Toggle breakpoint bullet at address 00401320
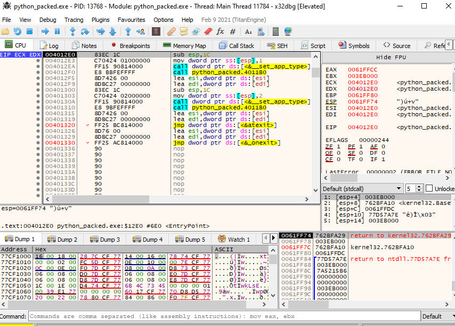The image size is (455, 326). [x=38, y=125]
